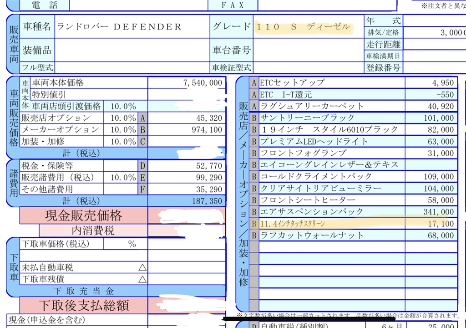466x328 pixels.
Task: Select the wheel price 82,000
Action: click(x=441, y=130)
